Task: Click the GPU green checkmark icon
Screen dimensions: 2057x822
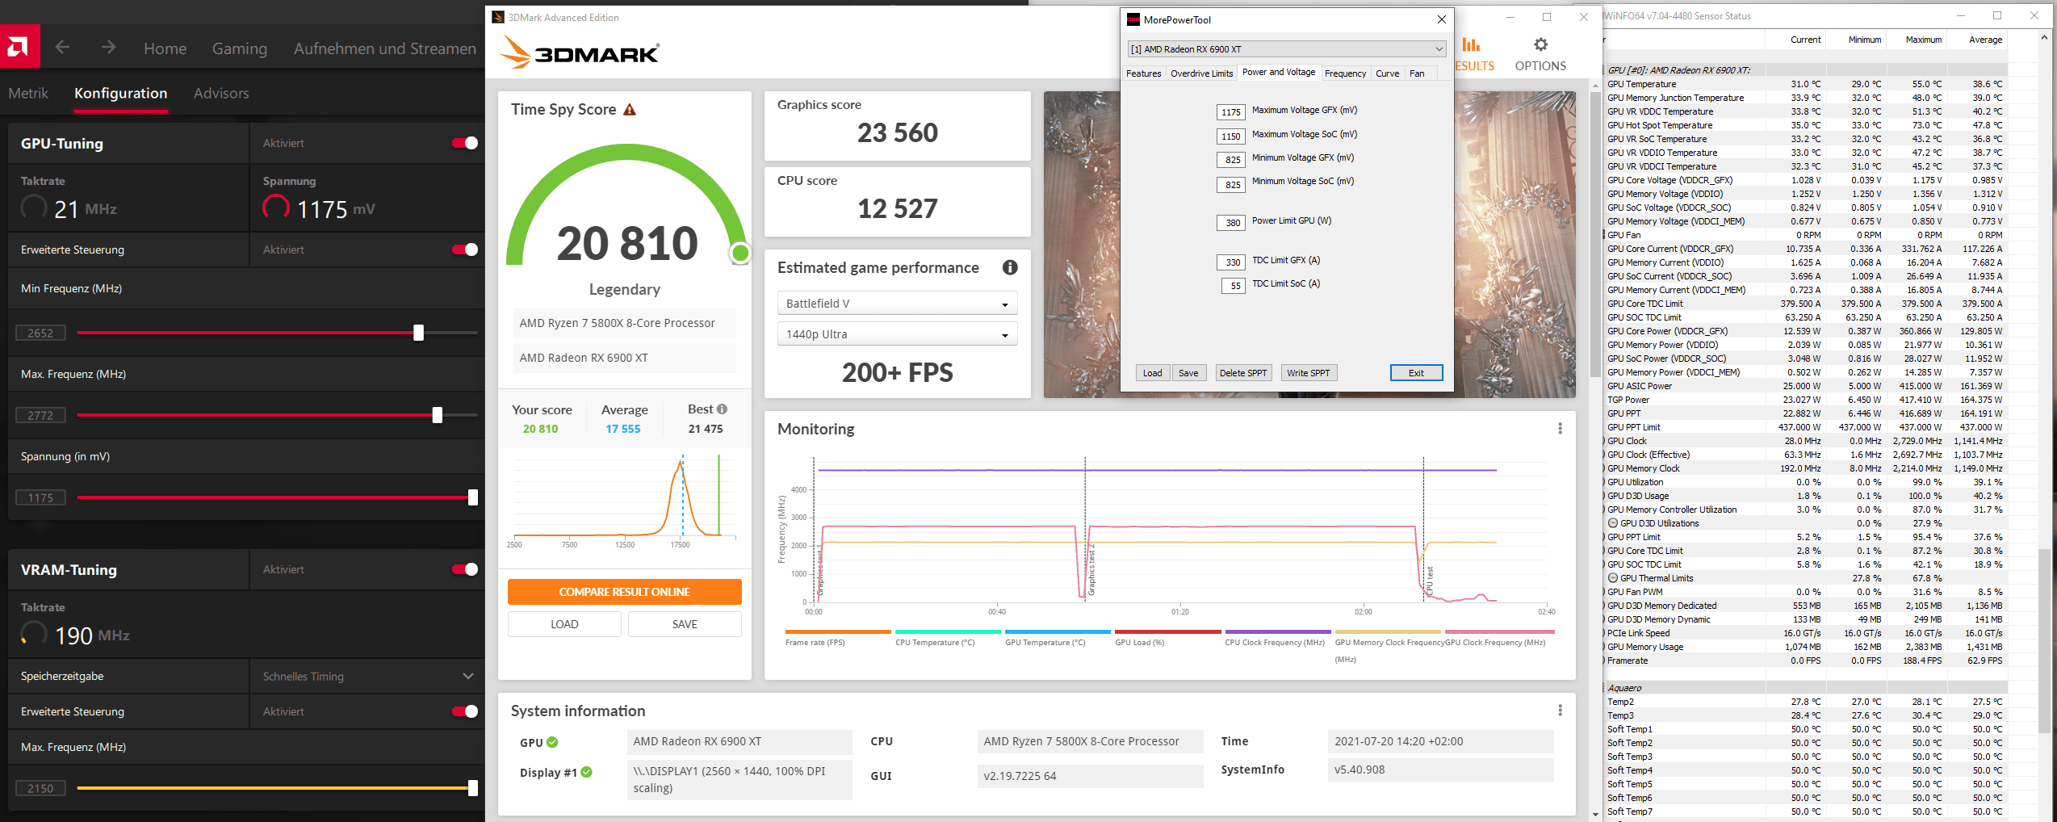Action: click(552, 742)
